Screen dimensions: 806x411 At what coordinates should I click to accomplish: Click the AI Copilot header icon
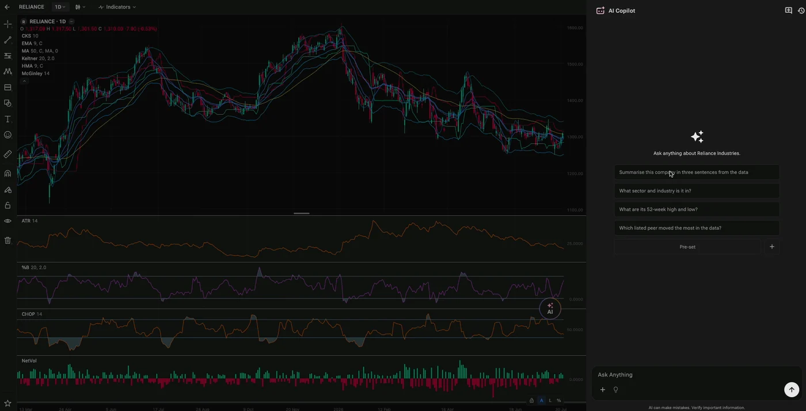pyautogui.click(x=600, y=10)
